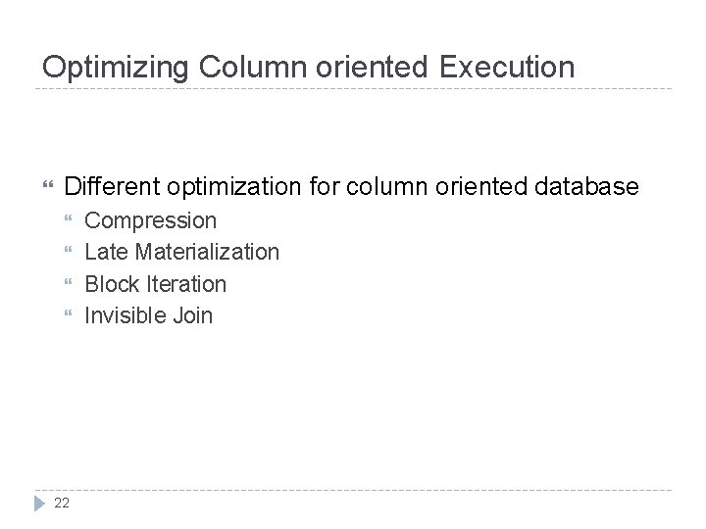Click the 'Compression' sub-bullet text

click(x=151, y=220)
